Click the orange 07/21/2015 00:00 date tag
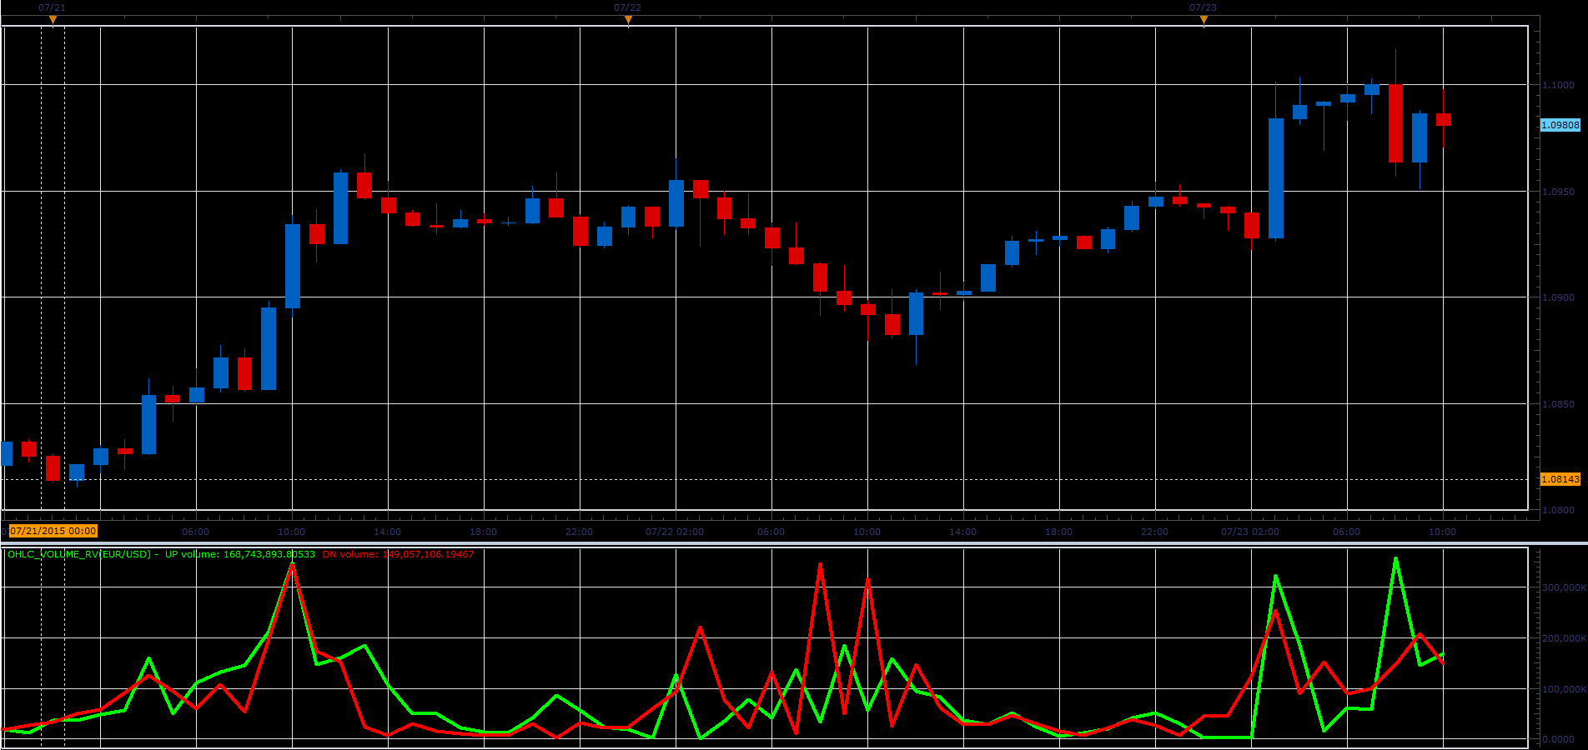This screenshot has width=1588, height=750. click(53, 531)
